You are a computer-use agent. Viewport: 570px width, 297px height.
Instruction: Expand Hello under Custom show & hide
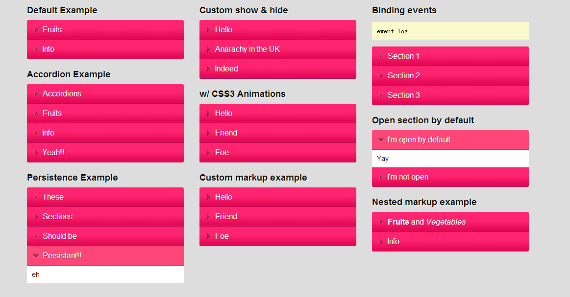point(278,30)
